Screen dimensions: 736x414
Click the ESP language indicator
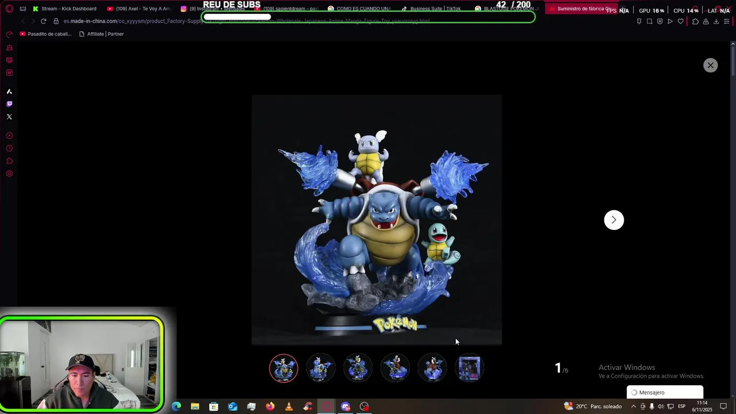coord(681,407)
